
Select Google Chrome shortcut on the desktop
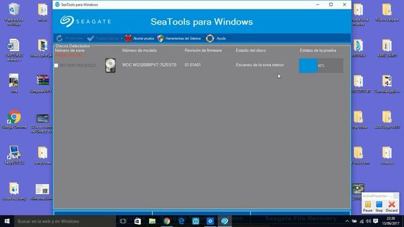click(x=14, y=120)
